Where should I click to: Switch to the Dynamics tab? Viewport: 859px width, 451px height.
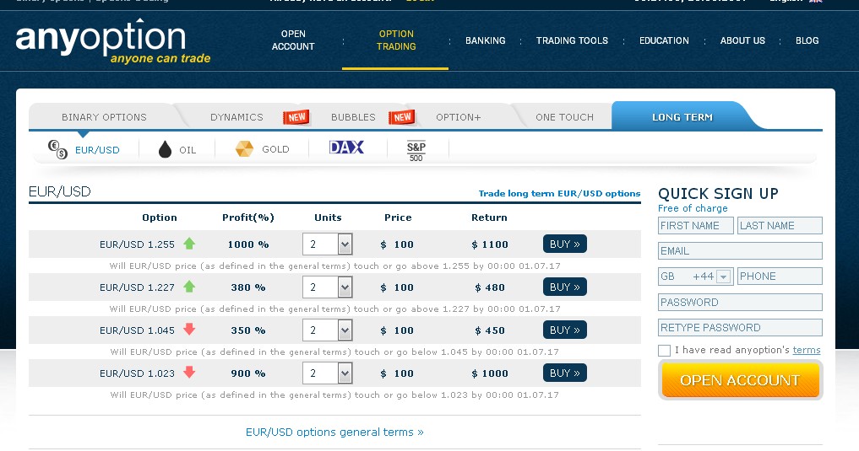[x=236, y=117]
